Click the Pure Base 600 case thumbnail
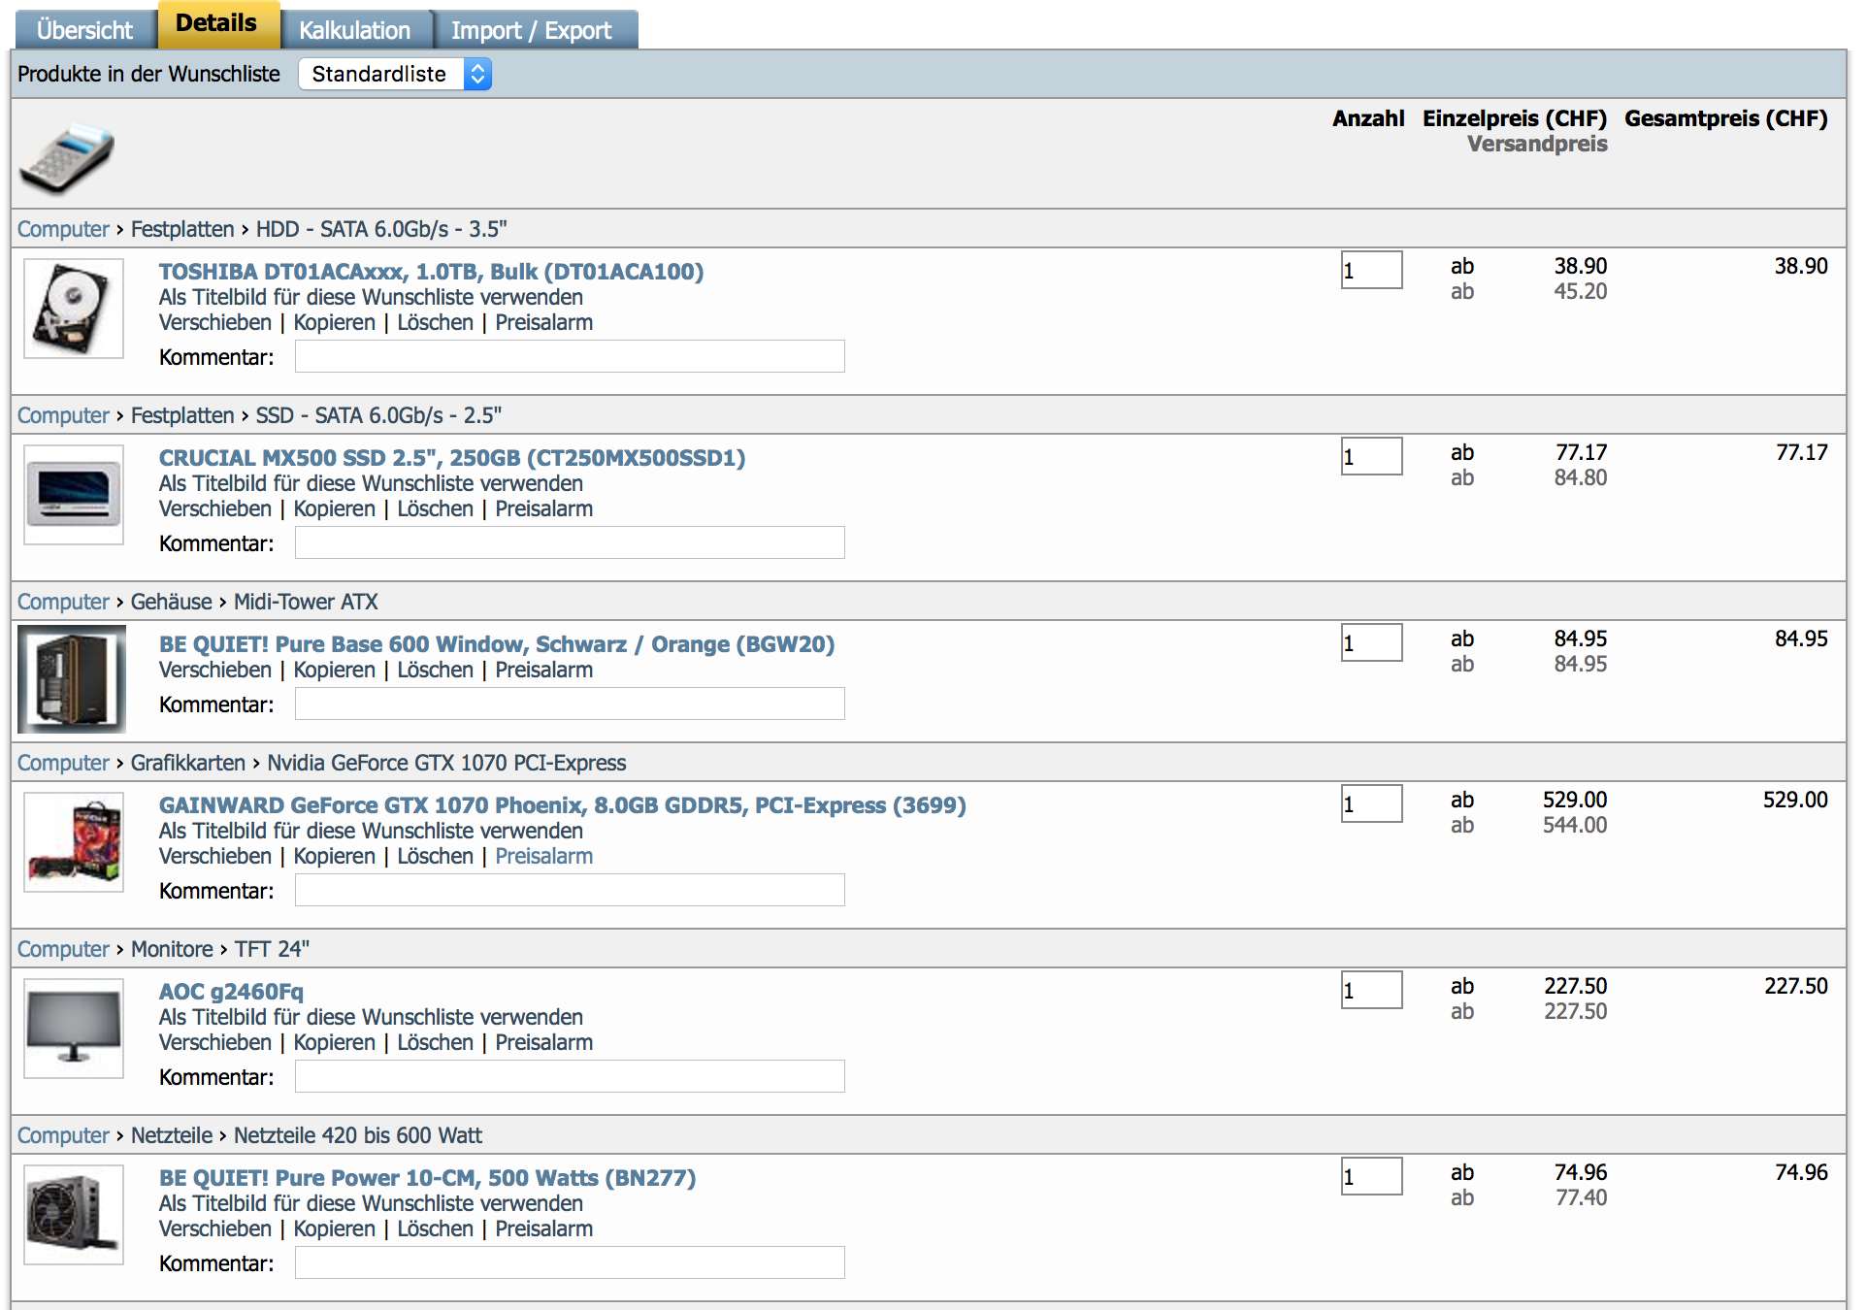Image resolution: width=1867 pixels, height=1310 pixels. [x=72, y=679]
